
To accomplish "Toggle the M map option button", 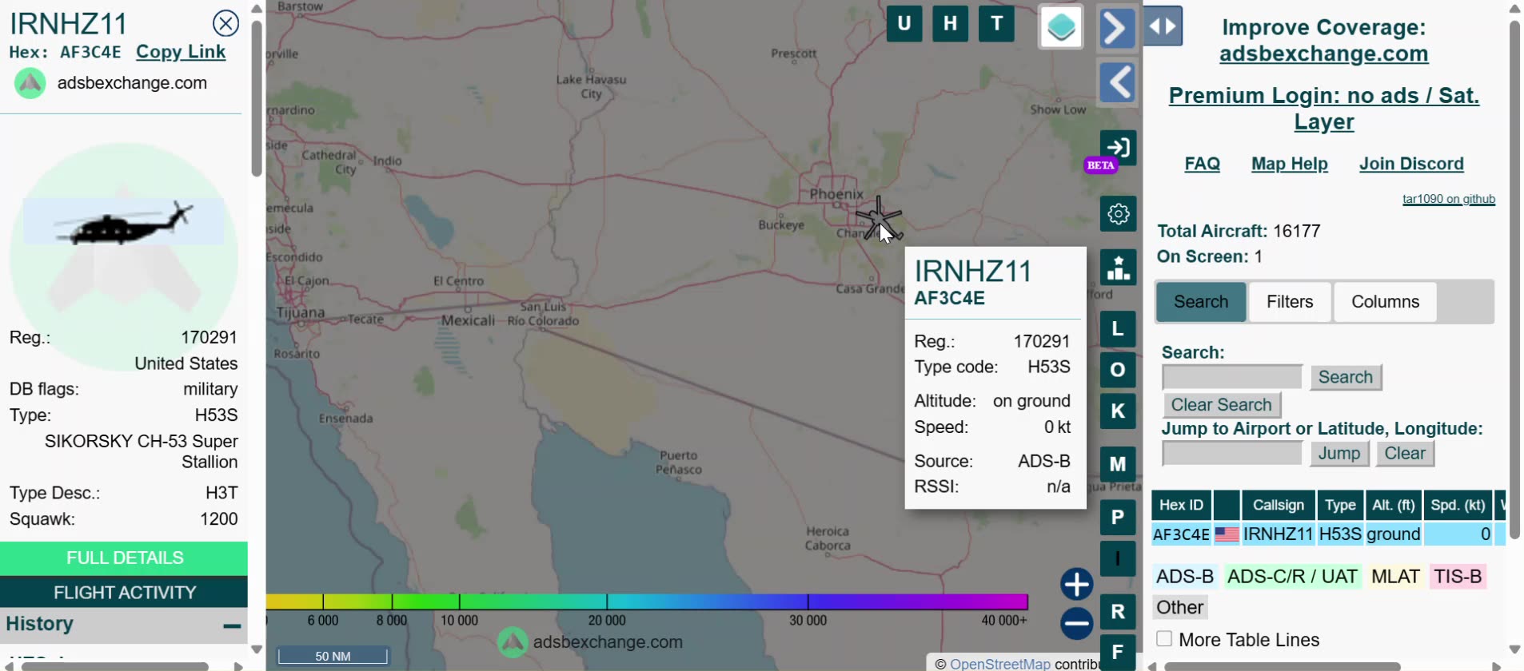I will 1118,464.
